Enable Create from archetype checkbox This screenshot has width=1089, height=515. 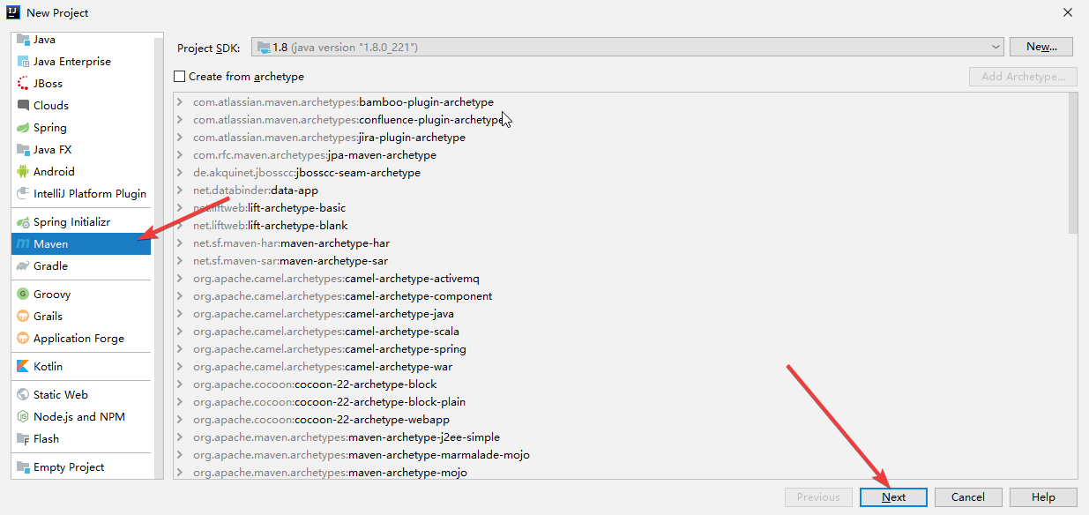point(180,77)
